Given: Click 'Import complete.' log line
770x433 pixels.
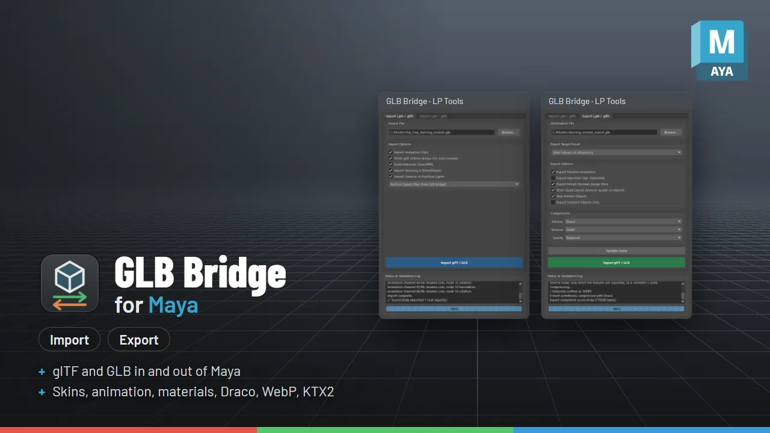Looking at the screenshot, I should point(400,295).
